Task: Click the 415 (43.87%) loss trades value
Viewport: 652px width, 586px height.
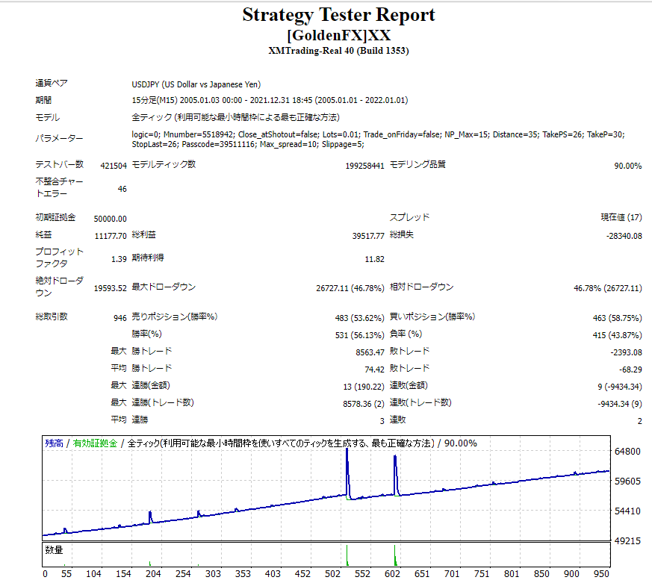Action: [618, 335]
